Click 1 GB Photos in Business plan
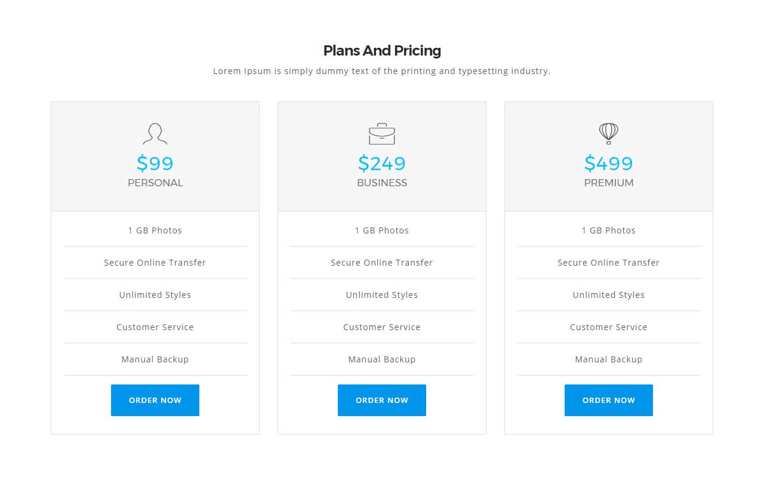Screen dimensions: 764x477 382,230
